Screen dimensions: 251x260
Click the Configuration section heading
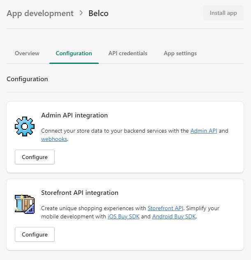27,79
